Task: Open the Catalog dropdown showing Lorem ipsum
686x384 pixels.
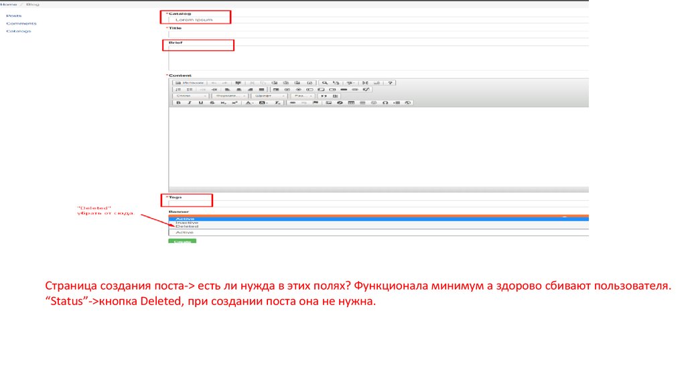Action: (379, 19)
